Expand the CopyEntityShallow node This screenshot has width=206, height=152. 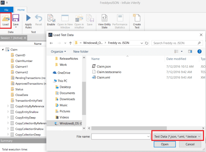coord(8,112)
